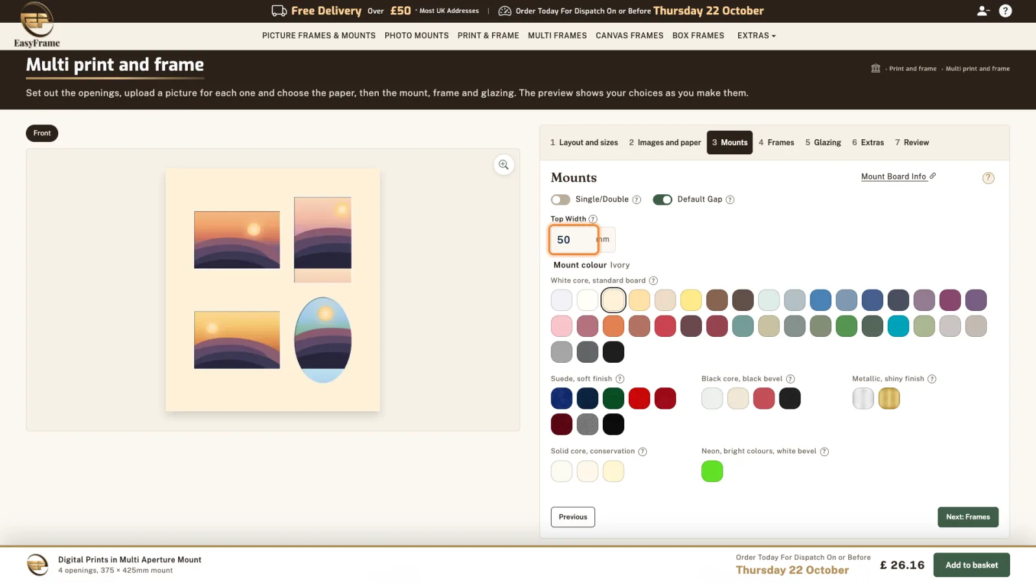Open the Frames step tab

click(x=776, y=143)
